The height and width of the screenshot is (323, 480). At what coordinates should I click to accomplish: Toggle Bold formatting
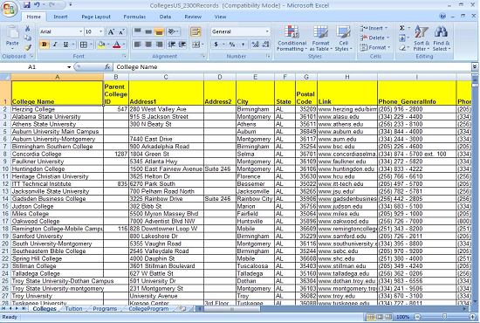[x=45, y=45]
